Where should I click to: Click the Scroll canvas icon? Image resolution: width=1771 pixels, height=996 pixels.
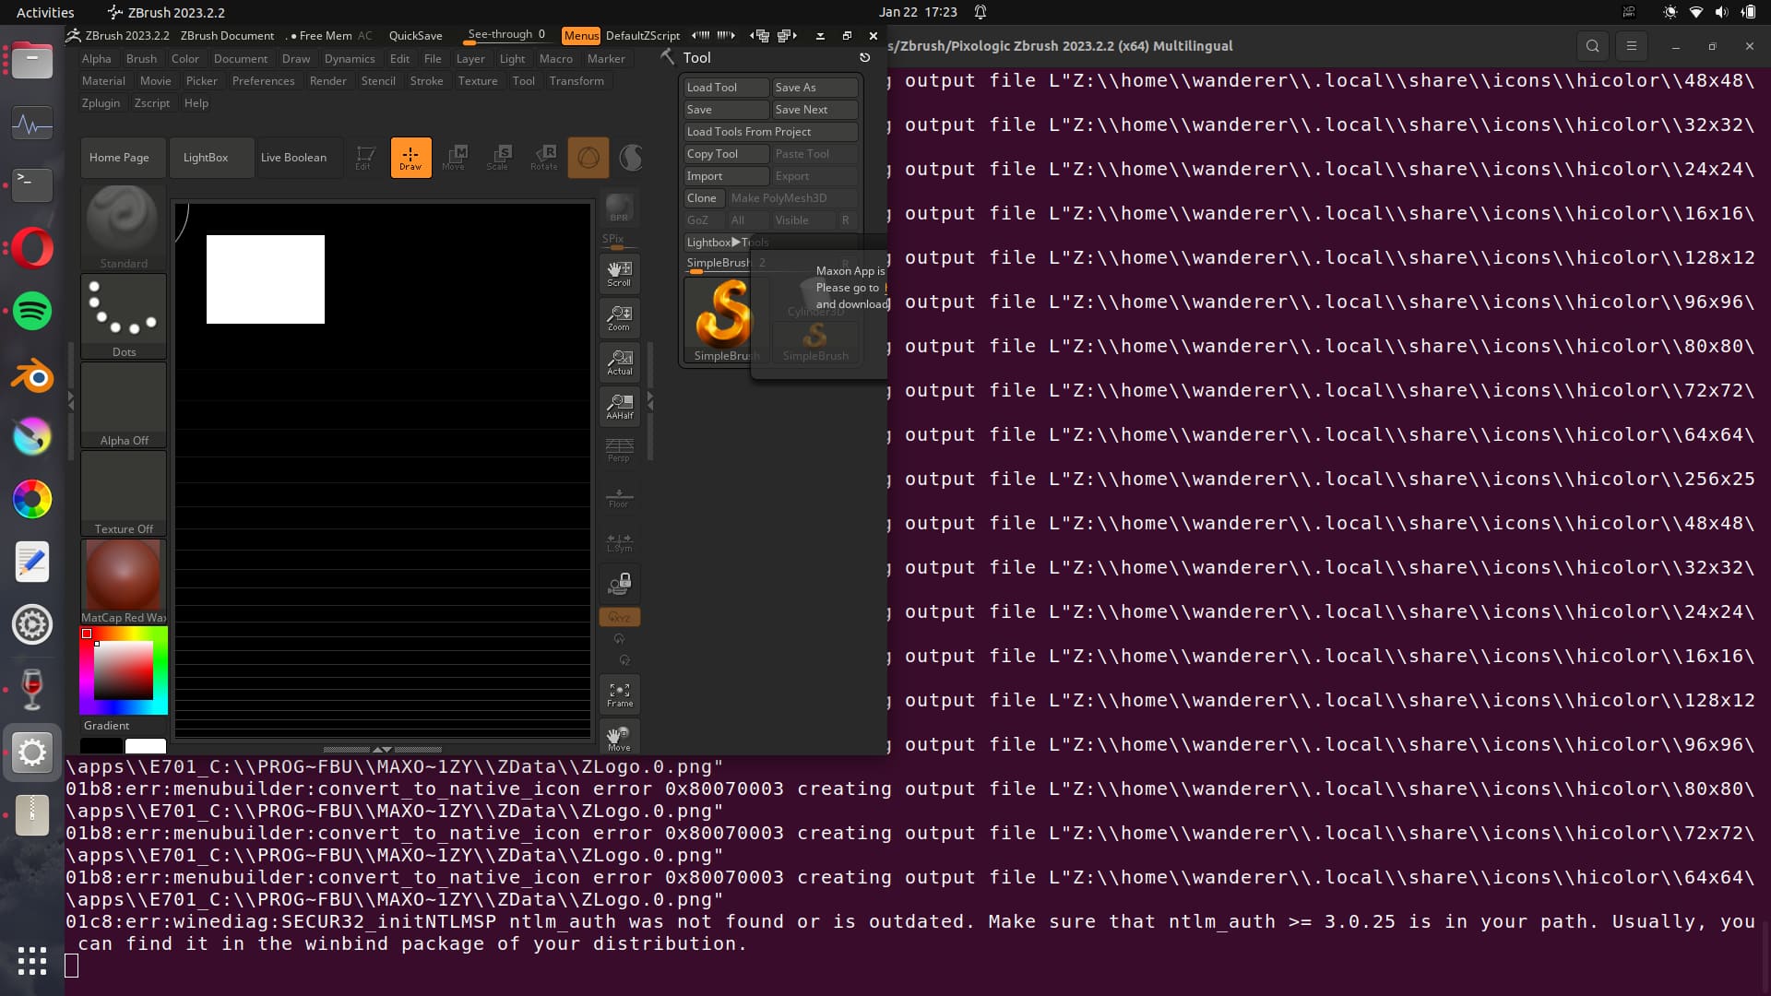tap(619, 273)
